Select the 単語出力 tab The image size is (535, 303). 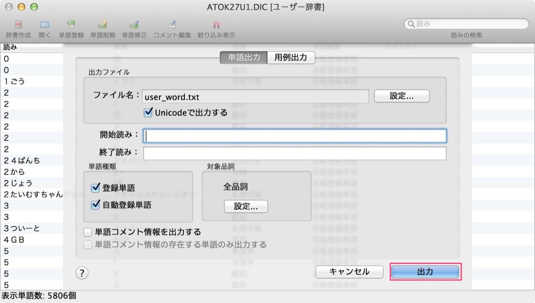click(x=244, y=58)
